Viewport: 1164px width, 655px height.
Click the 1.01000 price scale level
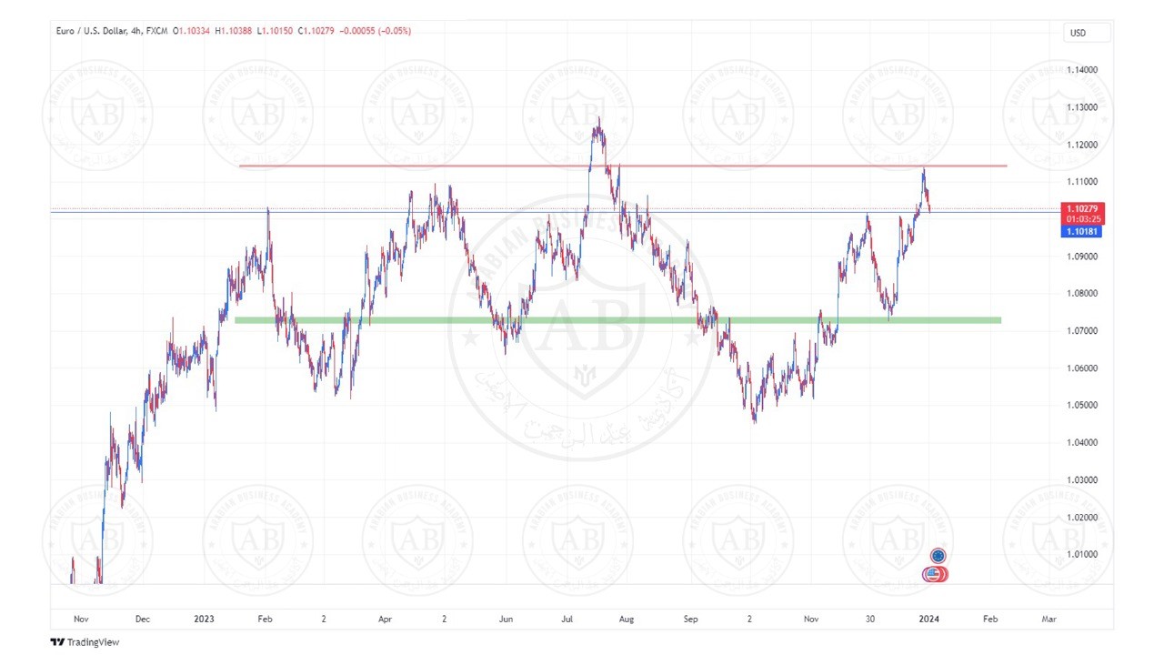[1081, 555]
